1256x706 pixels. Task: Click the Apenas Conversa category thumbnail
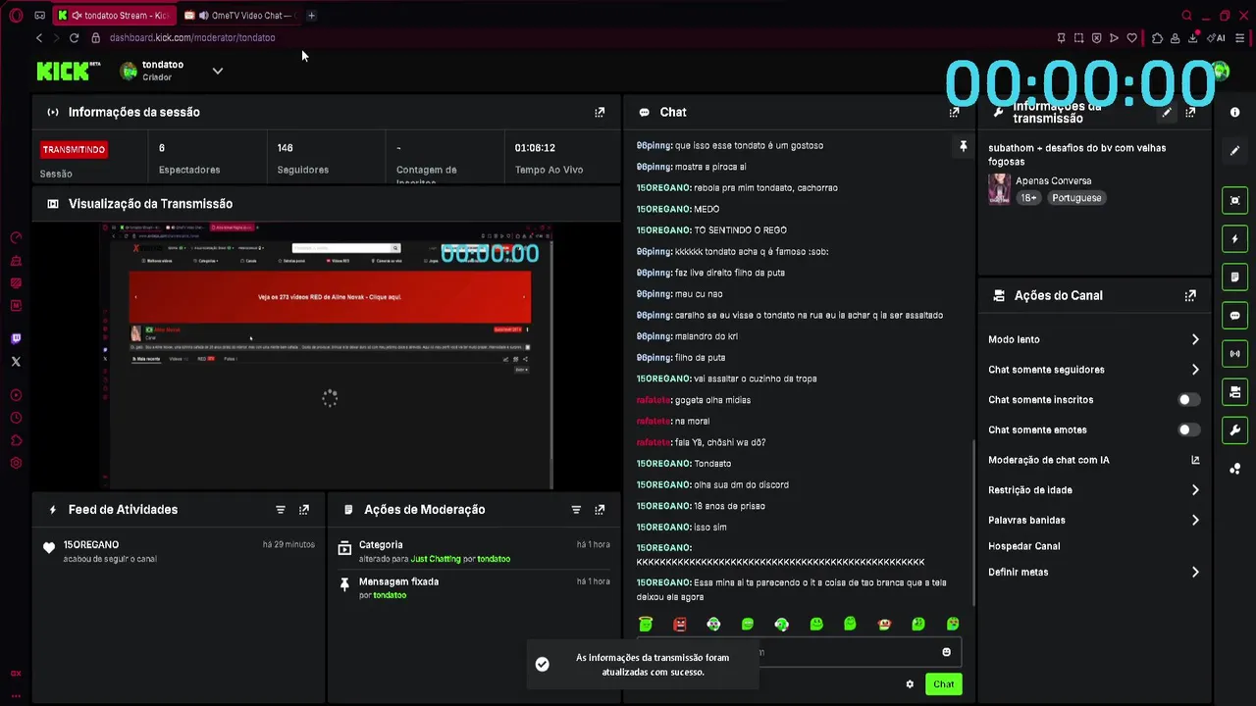[999, 189]
